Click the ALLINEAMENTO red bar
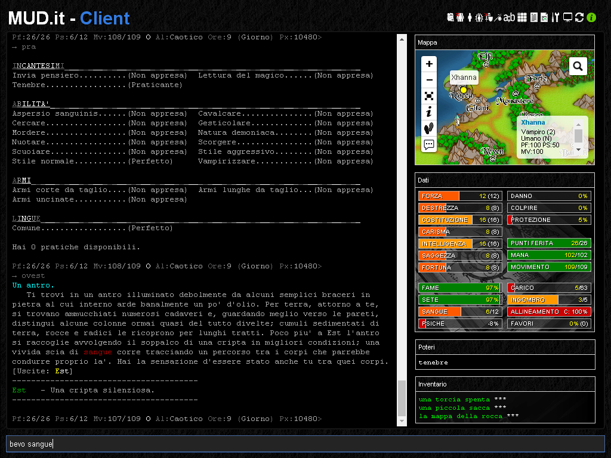 (549, 311)
